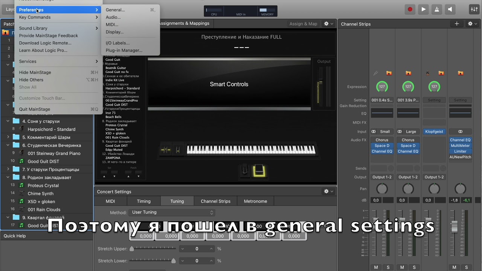Add a new channel strip with plus
This screenshot has width=482, height=271.
457,24
